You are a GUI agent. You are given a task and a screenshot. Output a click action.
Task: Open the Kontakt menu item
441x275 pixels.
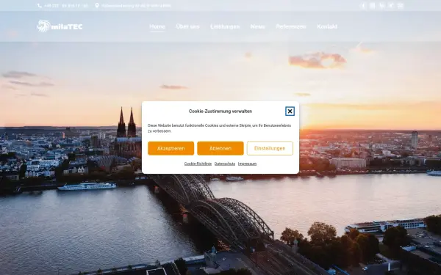[x=327, y=26]
